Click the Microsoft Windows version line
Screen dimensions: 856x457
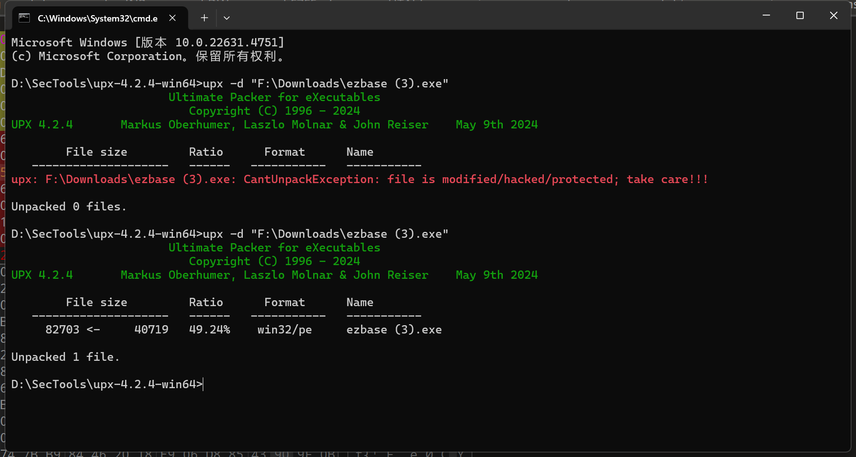point(148,43)
